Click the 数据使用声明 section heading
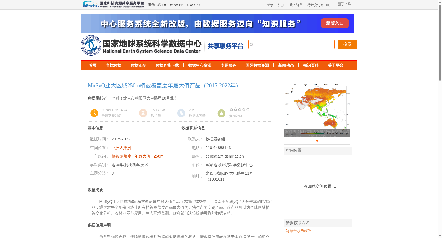 99,225
